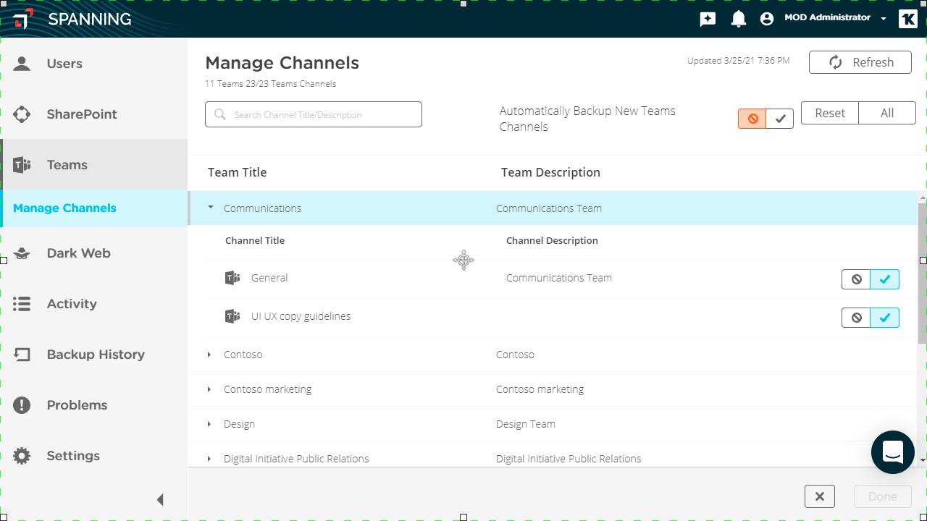Click the Teams logo in sidebar
The width and height of the screenshot is (927, 521).
(22, 165)
